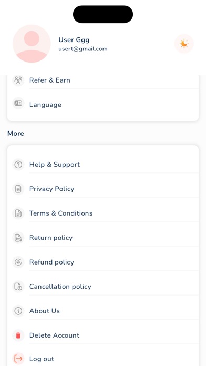Click the Return policy receipt icon

coord(18,238)
